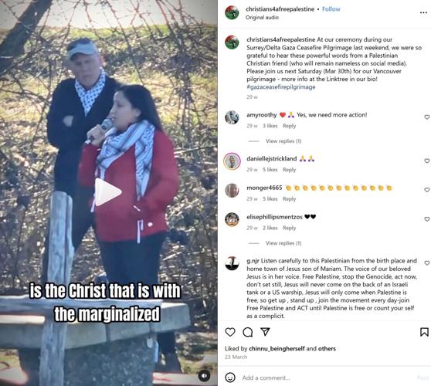Open the comment bubble icon
431x386 pixels.
(248, 332)
